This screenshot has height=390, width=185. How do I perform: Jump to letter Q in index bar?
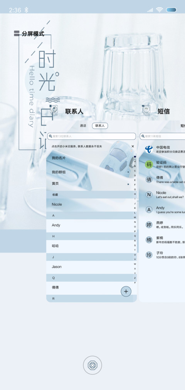135,236
